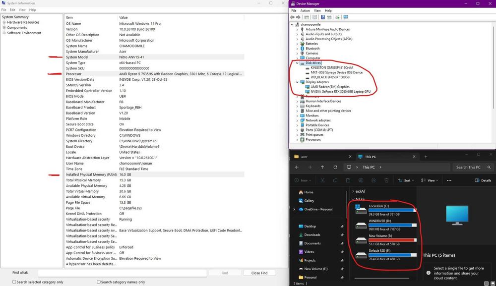The height and width of the screenshot is (286, 496).
Task: Open View menu in System Information
Action: click(22, 10)
